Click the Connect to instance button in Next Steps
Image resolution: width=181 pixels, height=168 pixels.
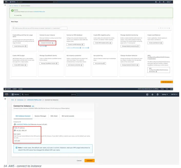(x=47, y=43)
